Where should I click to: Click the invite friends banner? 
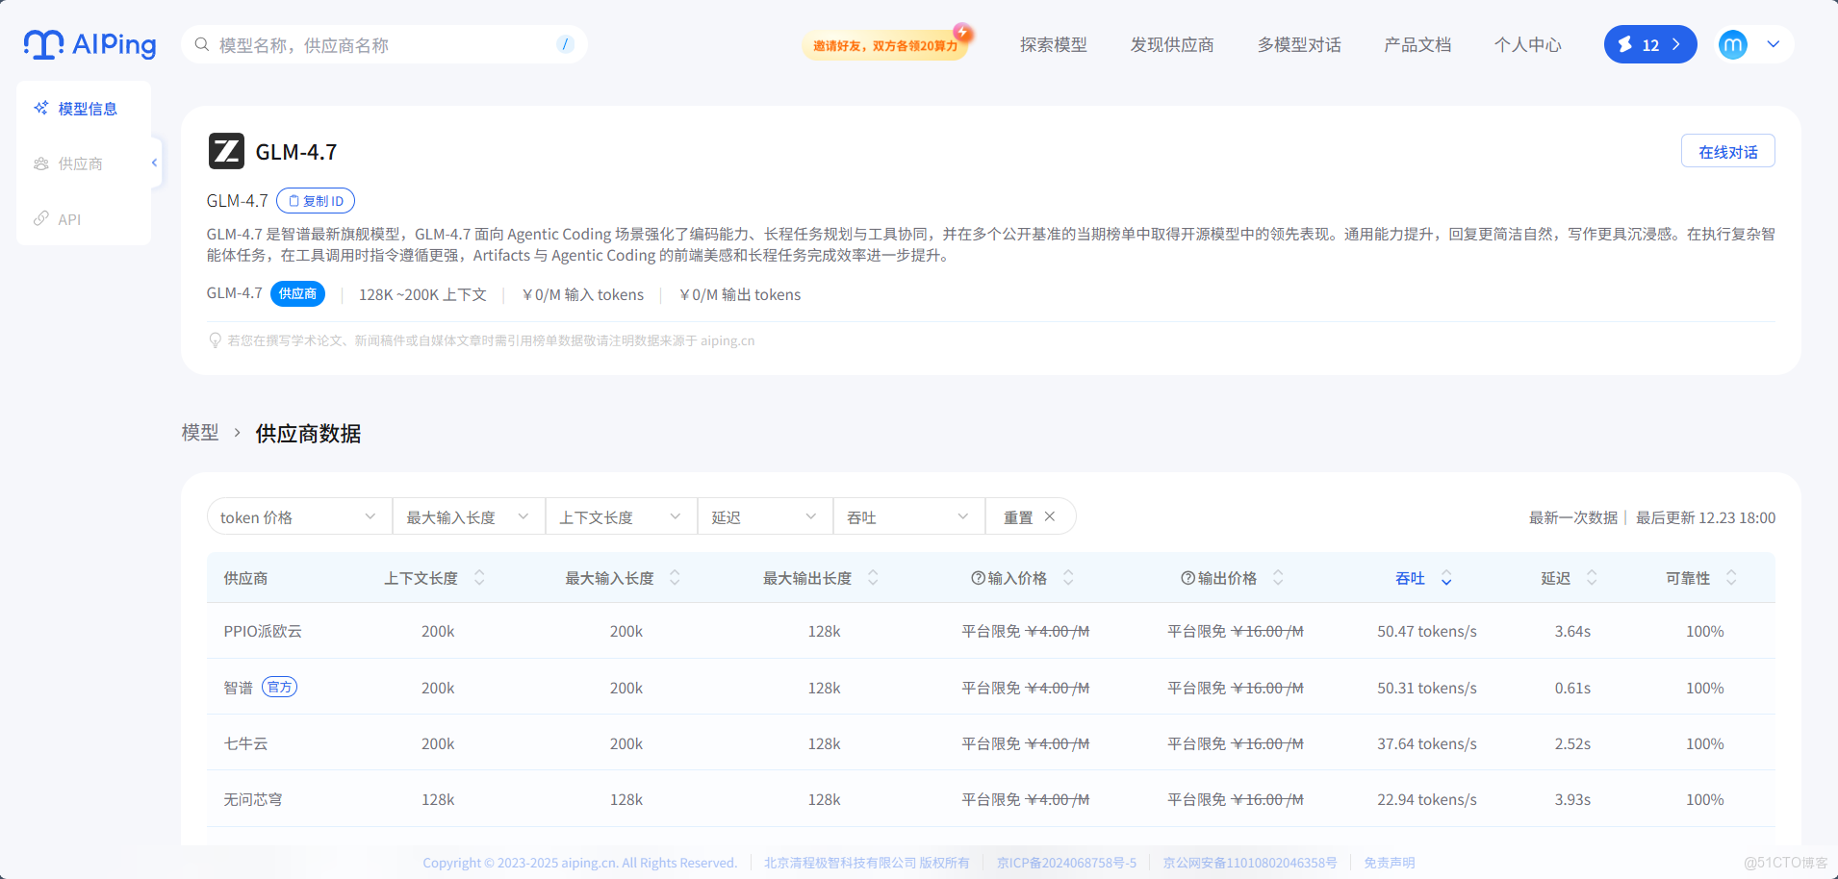(x=885, y=45)
